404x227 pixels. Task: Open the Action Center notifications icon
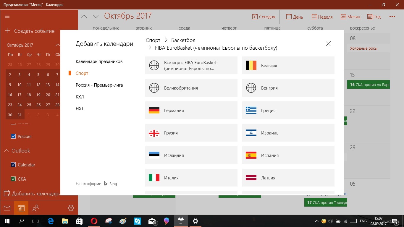[395, 221]
